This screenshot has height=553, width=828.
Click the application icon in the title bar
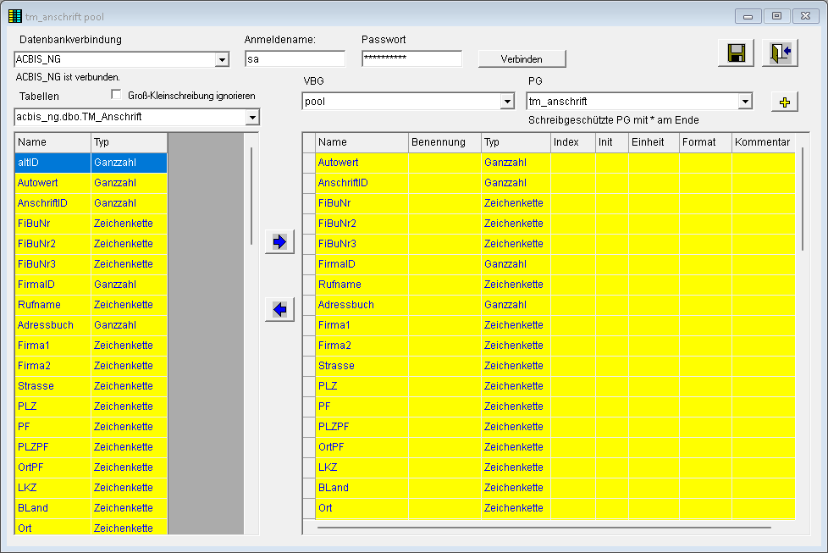[14, 15]
